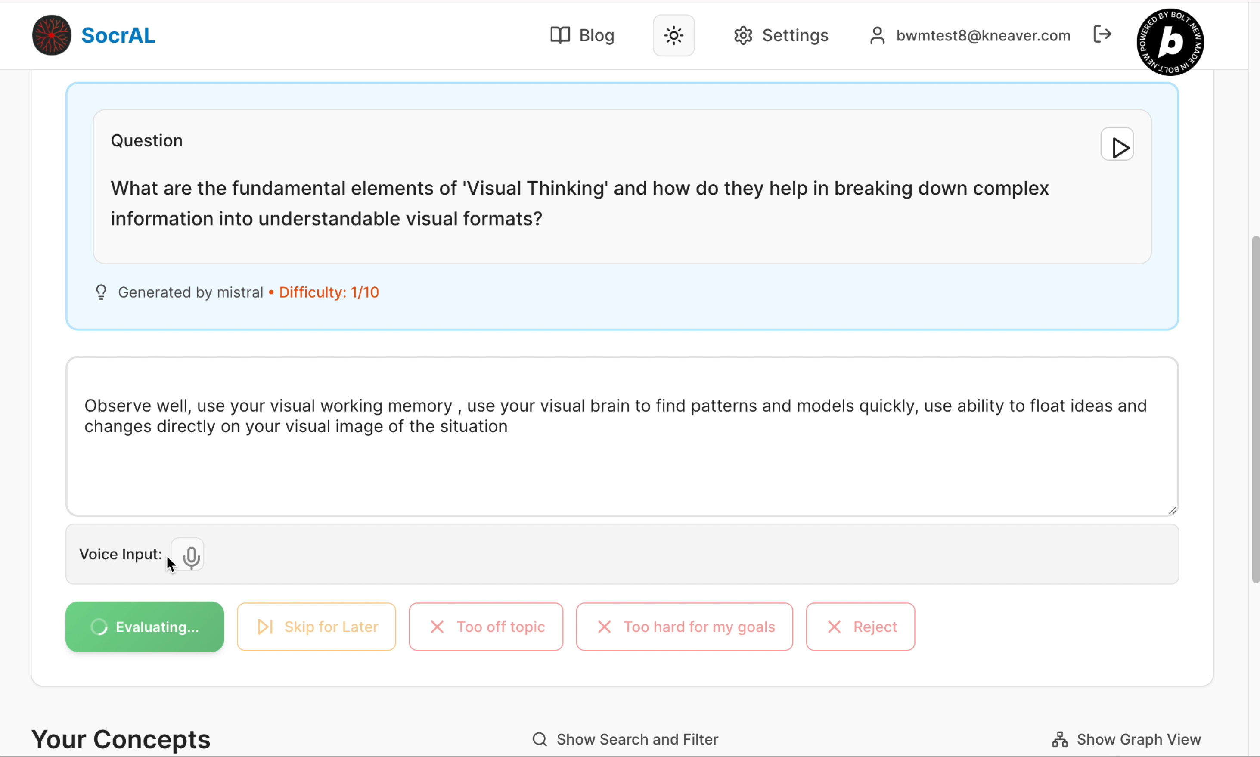The height and width of the screenshot is (757, 1260).
Task: Reject this question
Action: point(860,627)
